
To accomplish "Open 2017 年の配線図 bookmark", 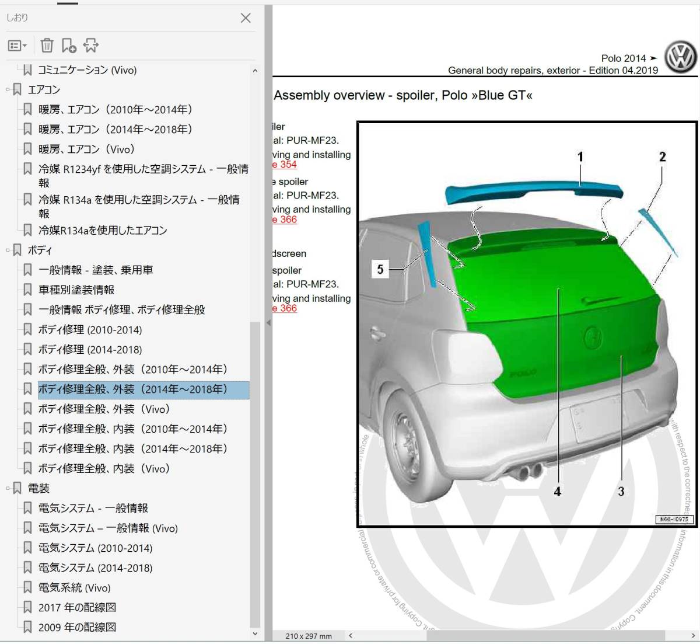I will click(x=78, y=608).
